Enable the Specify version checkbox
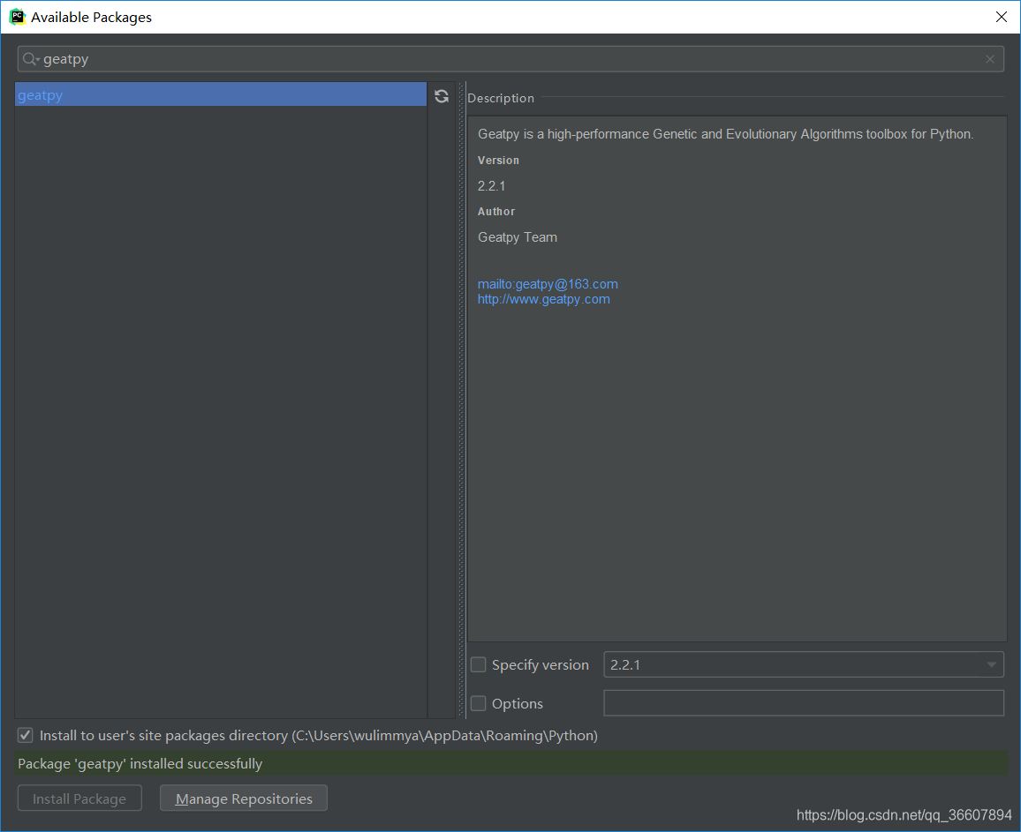This screenshot has height=832, width=1021. pos(479,665)
